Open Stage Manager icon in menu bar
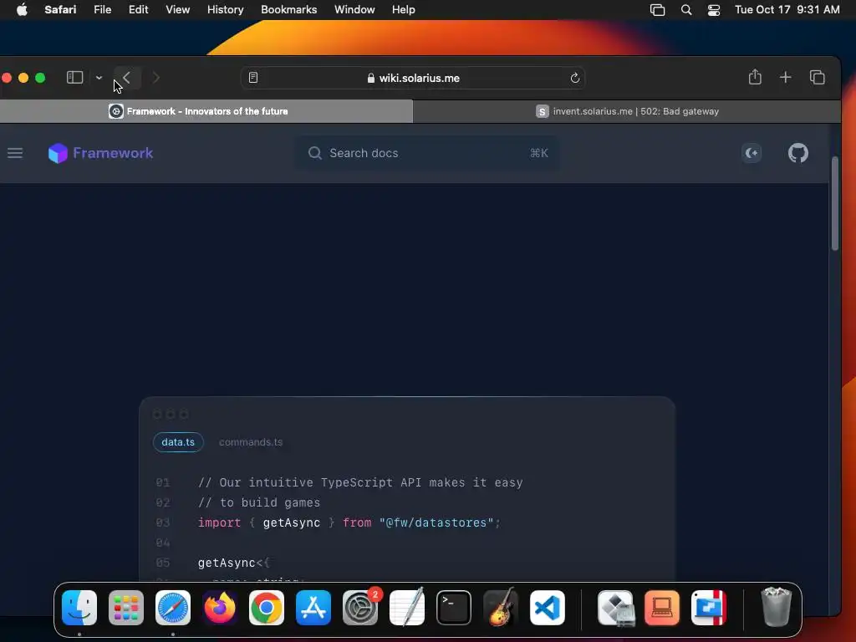 coord(657,10)
